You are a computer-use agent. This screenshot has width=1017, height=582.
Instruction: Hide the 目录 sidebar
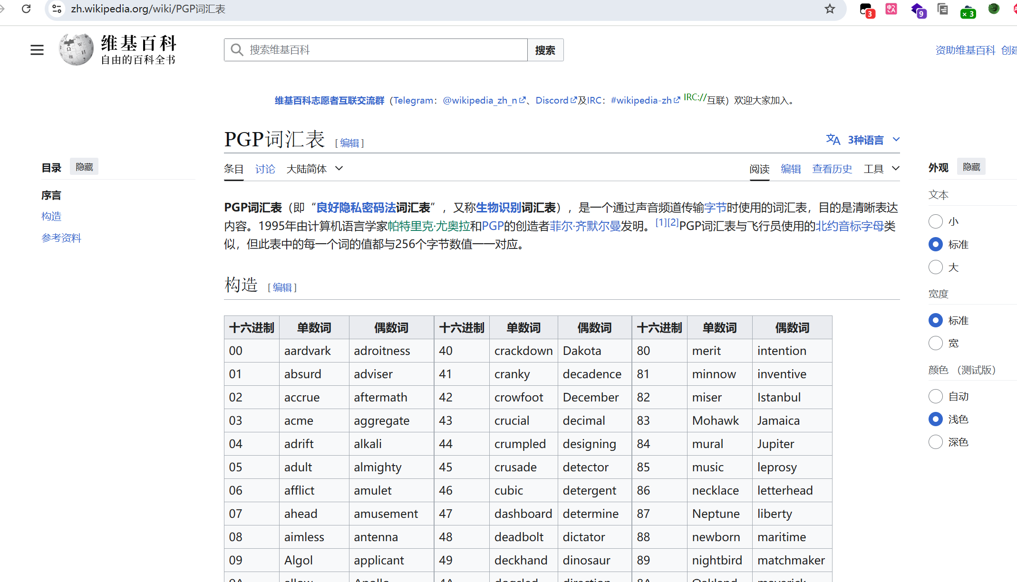point(84,167)
